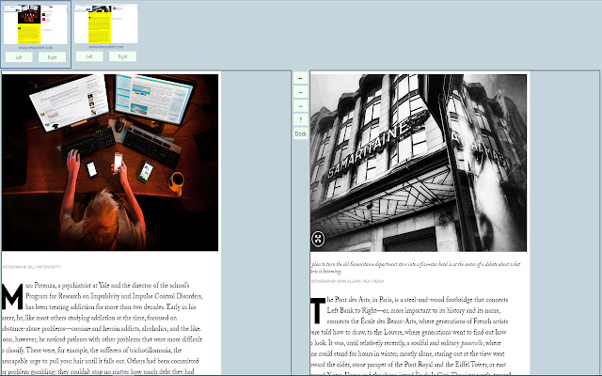Viewport: 602px width, 376px height.
Task: Click Right button under second thumbnail
Action: pos(122,56)
